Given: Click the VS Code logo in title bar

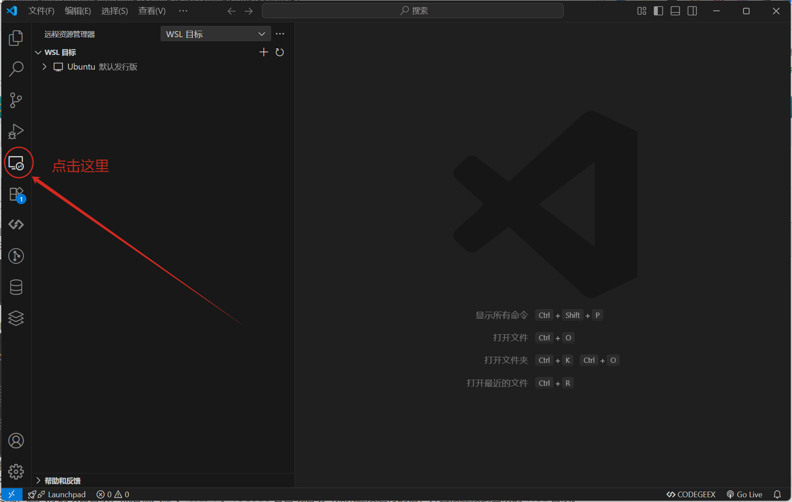Looking at the screenshot, I should point(12,11).
